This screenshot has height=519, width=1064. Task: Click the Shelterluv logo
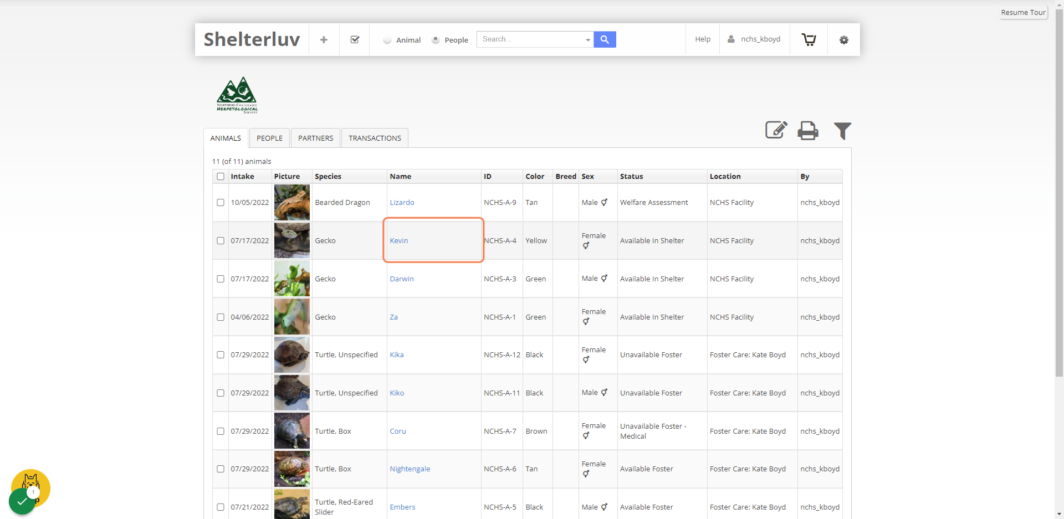pos(252,39)
